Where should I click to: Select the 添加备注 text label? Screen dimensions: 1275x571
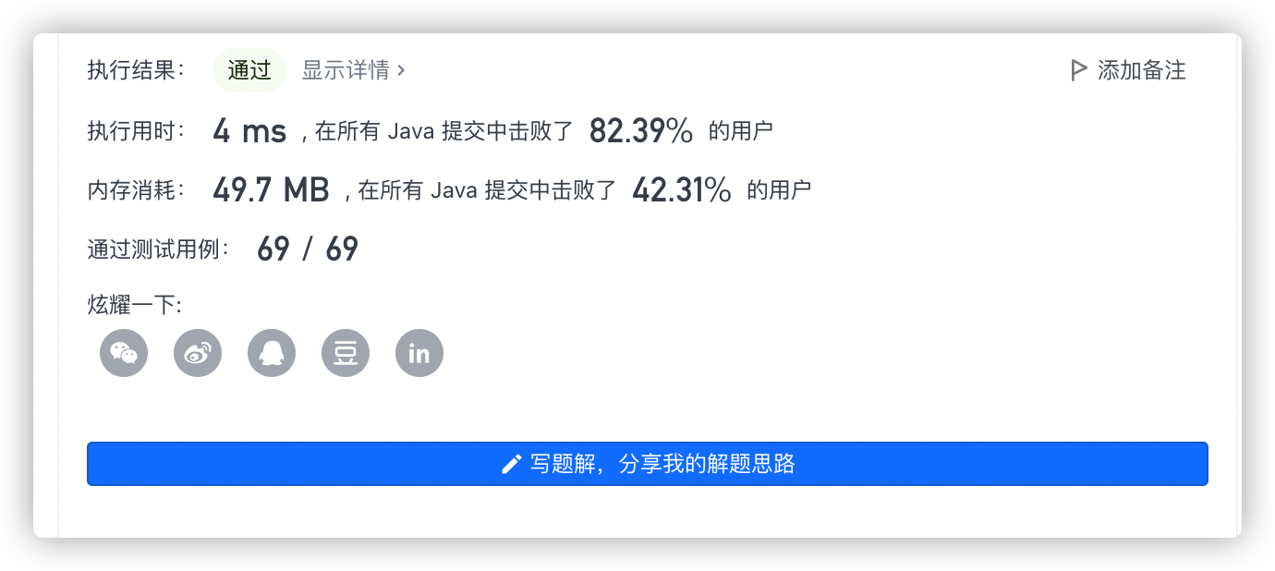click(x=1141, y=70)
